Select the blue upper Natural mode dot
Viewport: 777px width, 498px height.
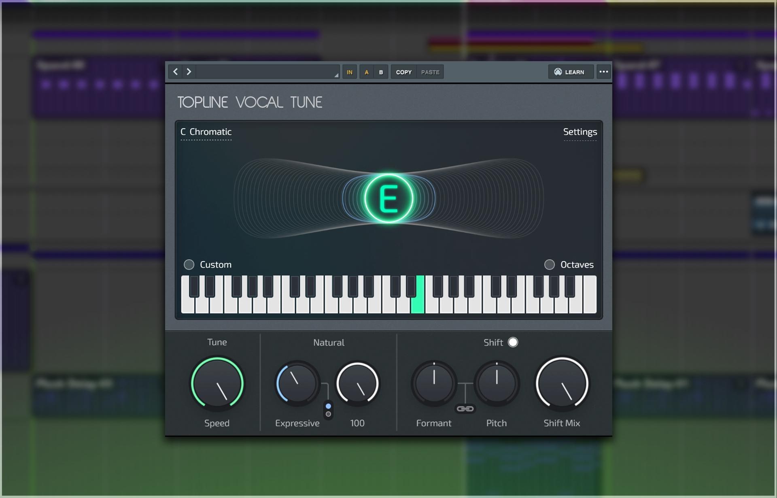pos(328,406)
